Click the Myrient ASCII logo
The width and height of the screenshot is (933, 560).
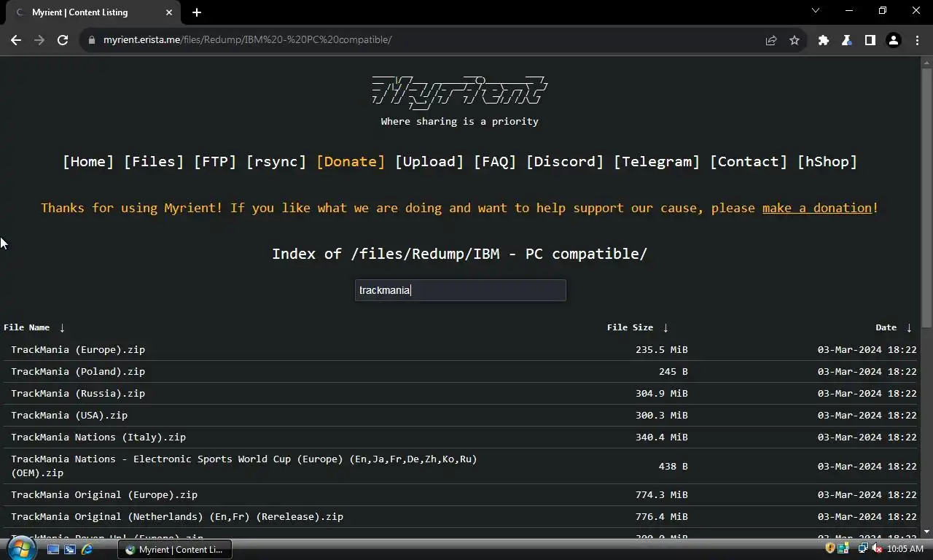tap(460, 92)
